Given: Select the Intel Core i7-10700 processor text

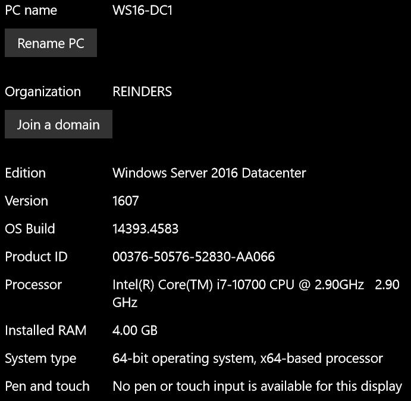Looking at the screenshot, I should tap(256, 293).
